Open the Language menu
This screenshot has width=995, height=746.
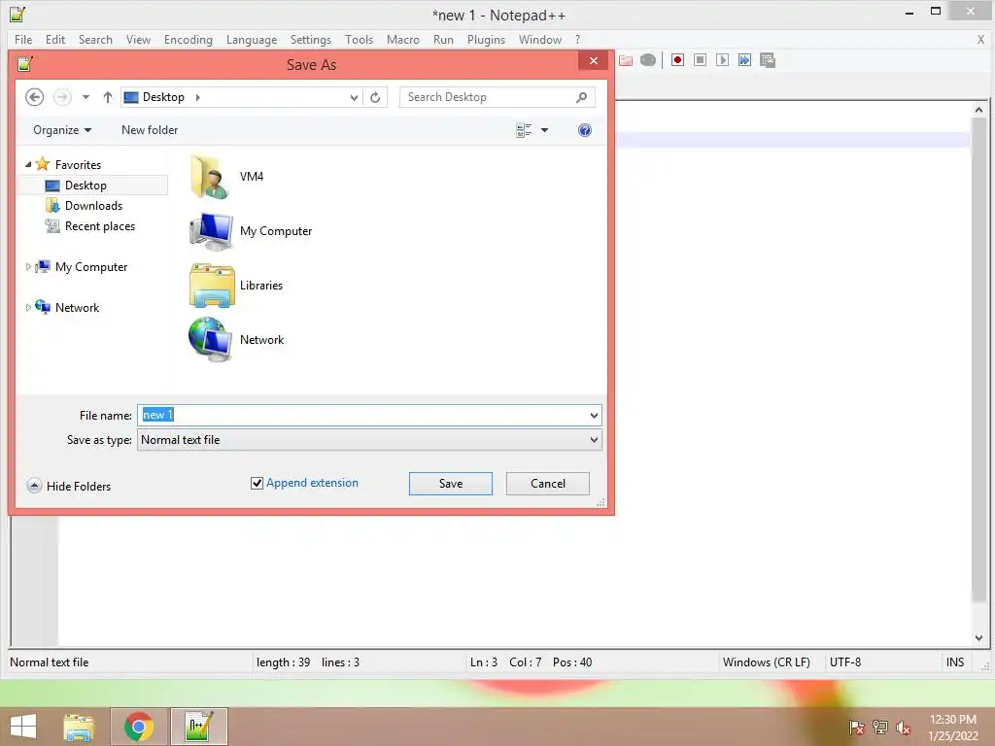(252, 39)
